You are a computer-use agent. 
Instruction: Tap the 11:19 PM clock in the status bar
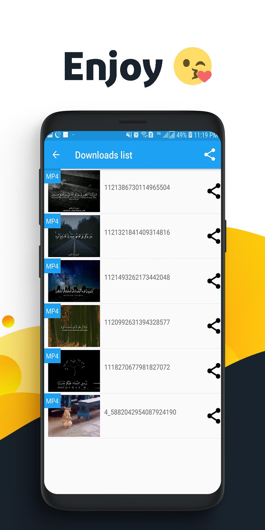tap(206, 135)
